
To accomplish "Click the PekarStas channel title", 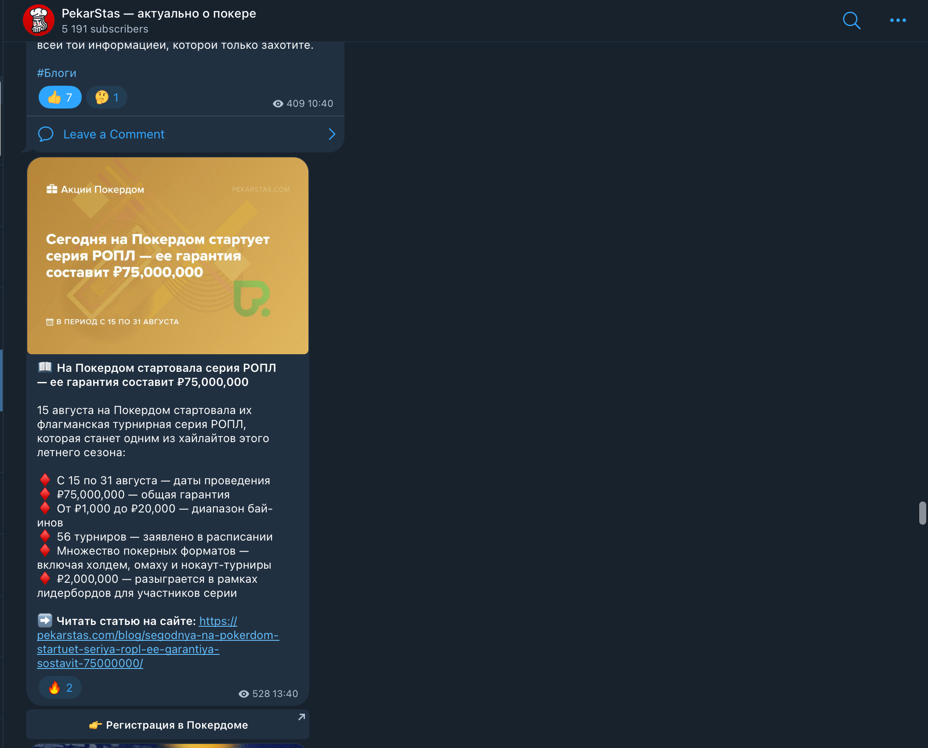I will coord(159,14).
